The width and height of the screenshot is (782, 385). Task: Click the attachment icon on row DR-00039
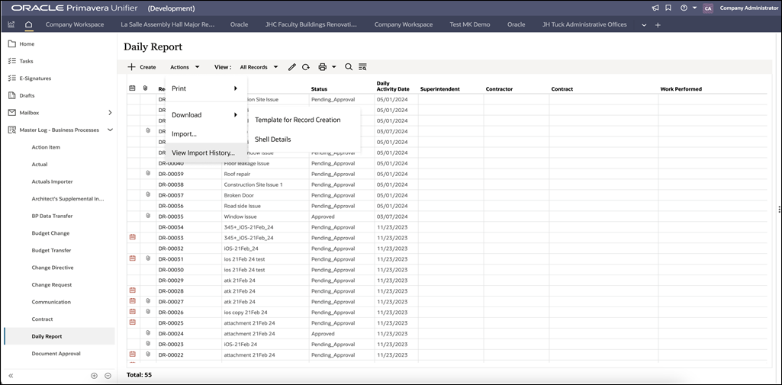(x=147, y=173)
